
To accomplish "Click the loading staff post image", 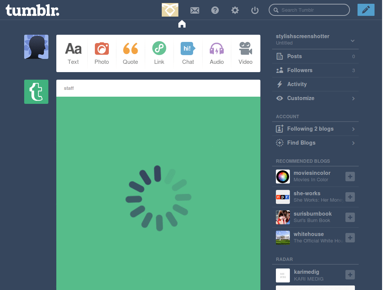I will click(158, 193).
